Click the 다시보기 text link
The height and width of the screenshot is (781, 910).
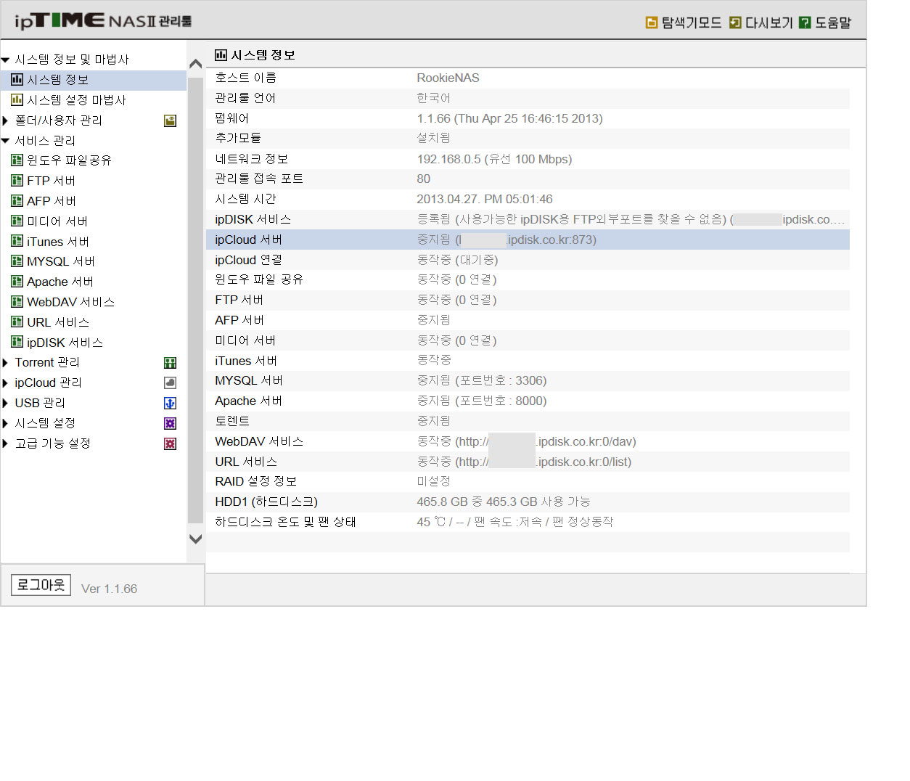(769, 23)
